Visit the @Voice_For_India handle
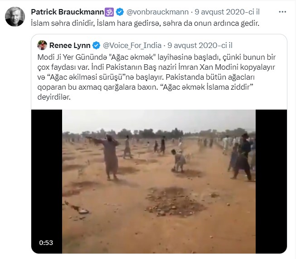Image resolution: width=296 pixels, height=259 pixels. (132, 45)
